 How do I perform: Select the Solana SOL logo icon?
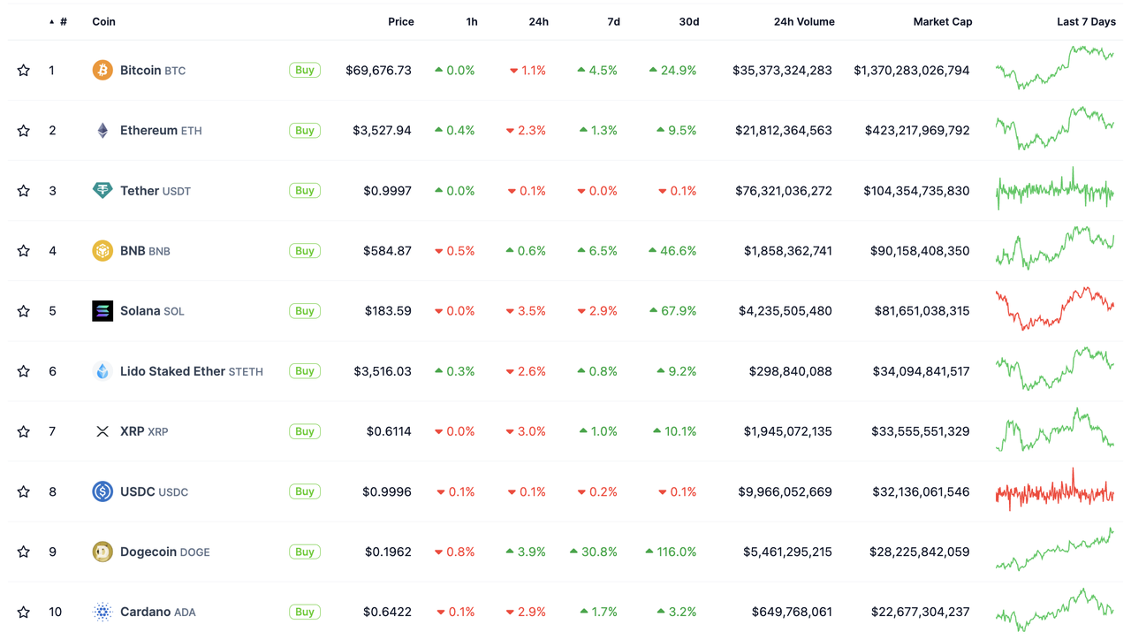click(x=102, y=310)
